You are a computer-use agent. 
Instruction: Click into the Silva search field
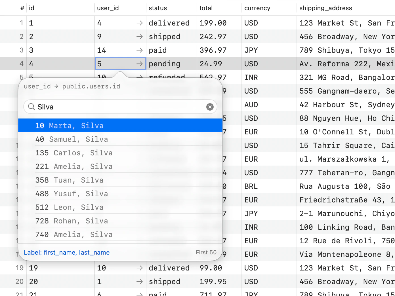point(120,107)
